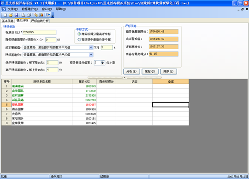Screen dimensions: 249x179
Task: Click the 每上升1%扣 points input
Action: (52, 69)
